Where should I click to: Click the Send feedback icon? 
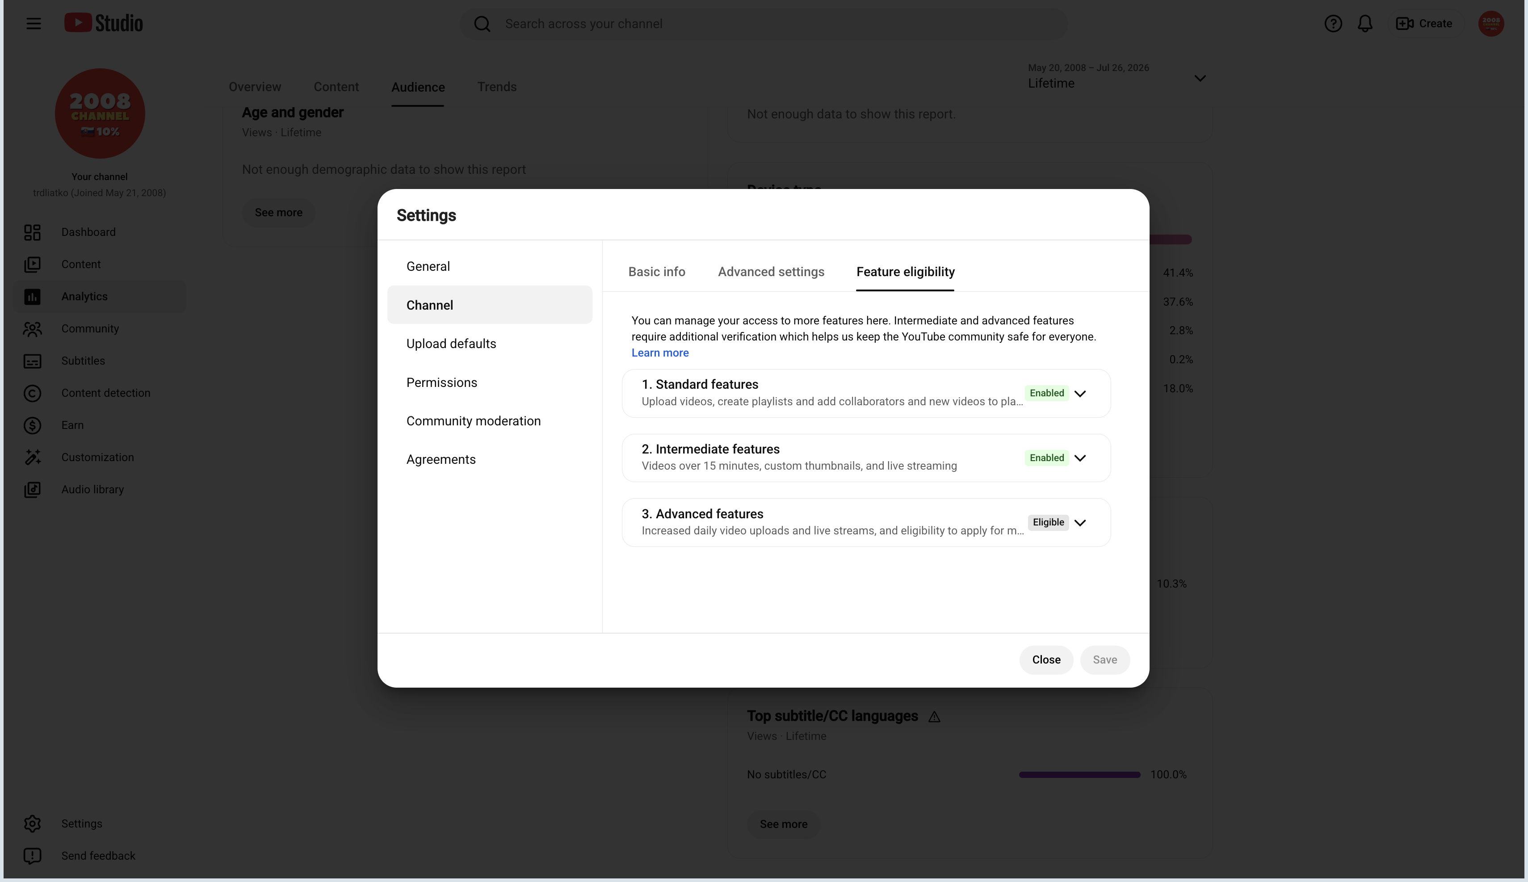pyautogui.click(x=32, y=856)
